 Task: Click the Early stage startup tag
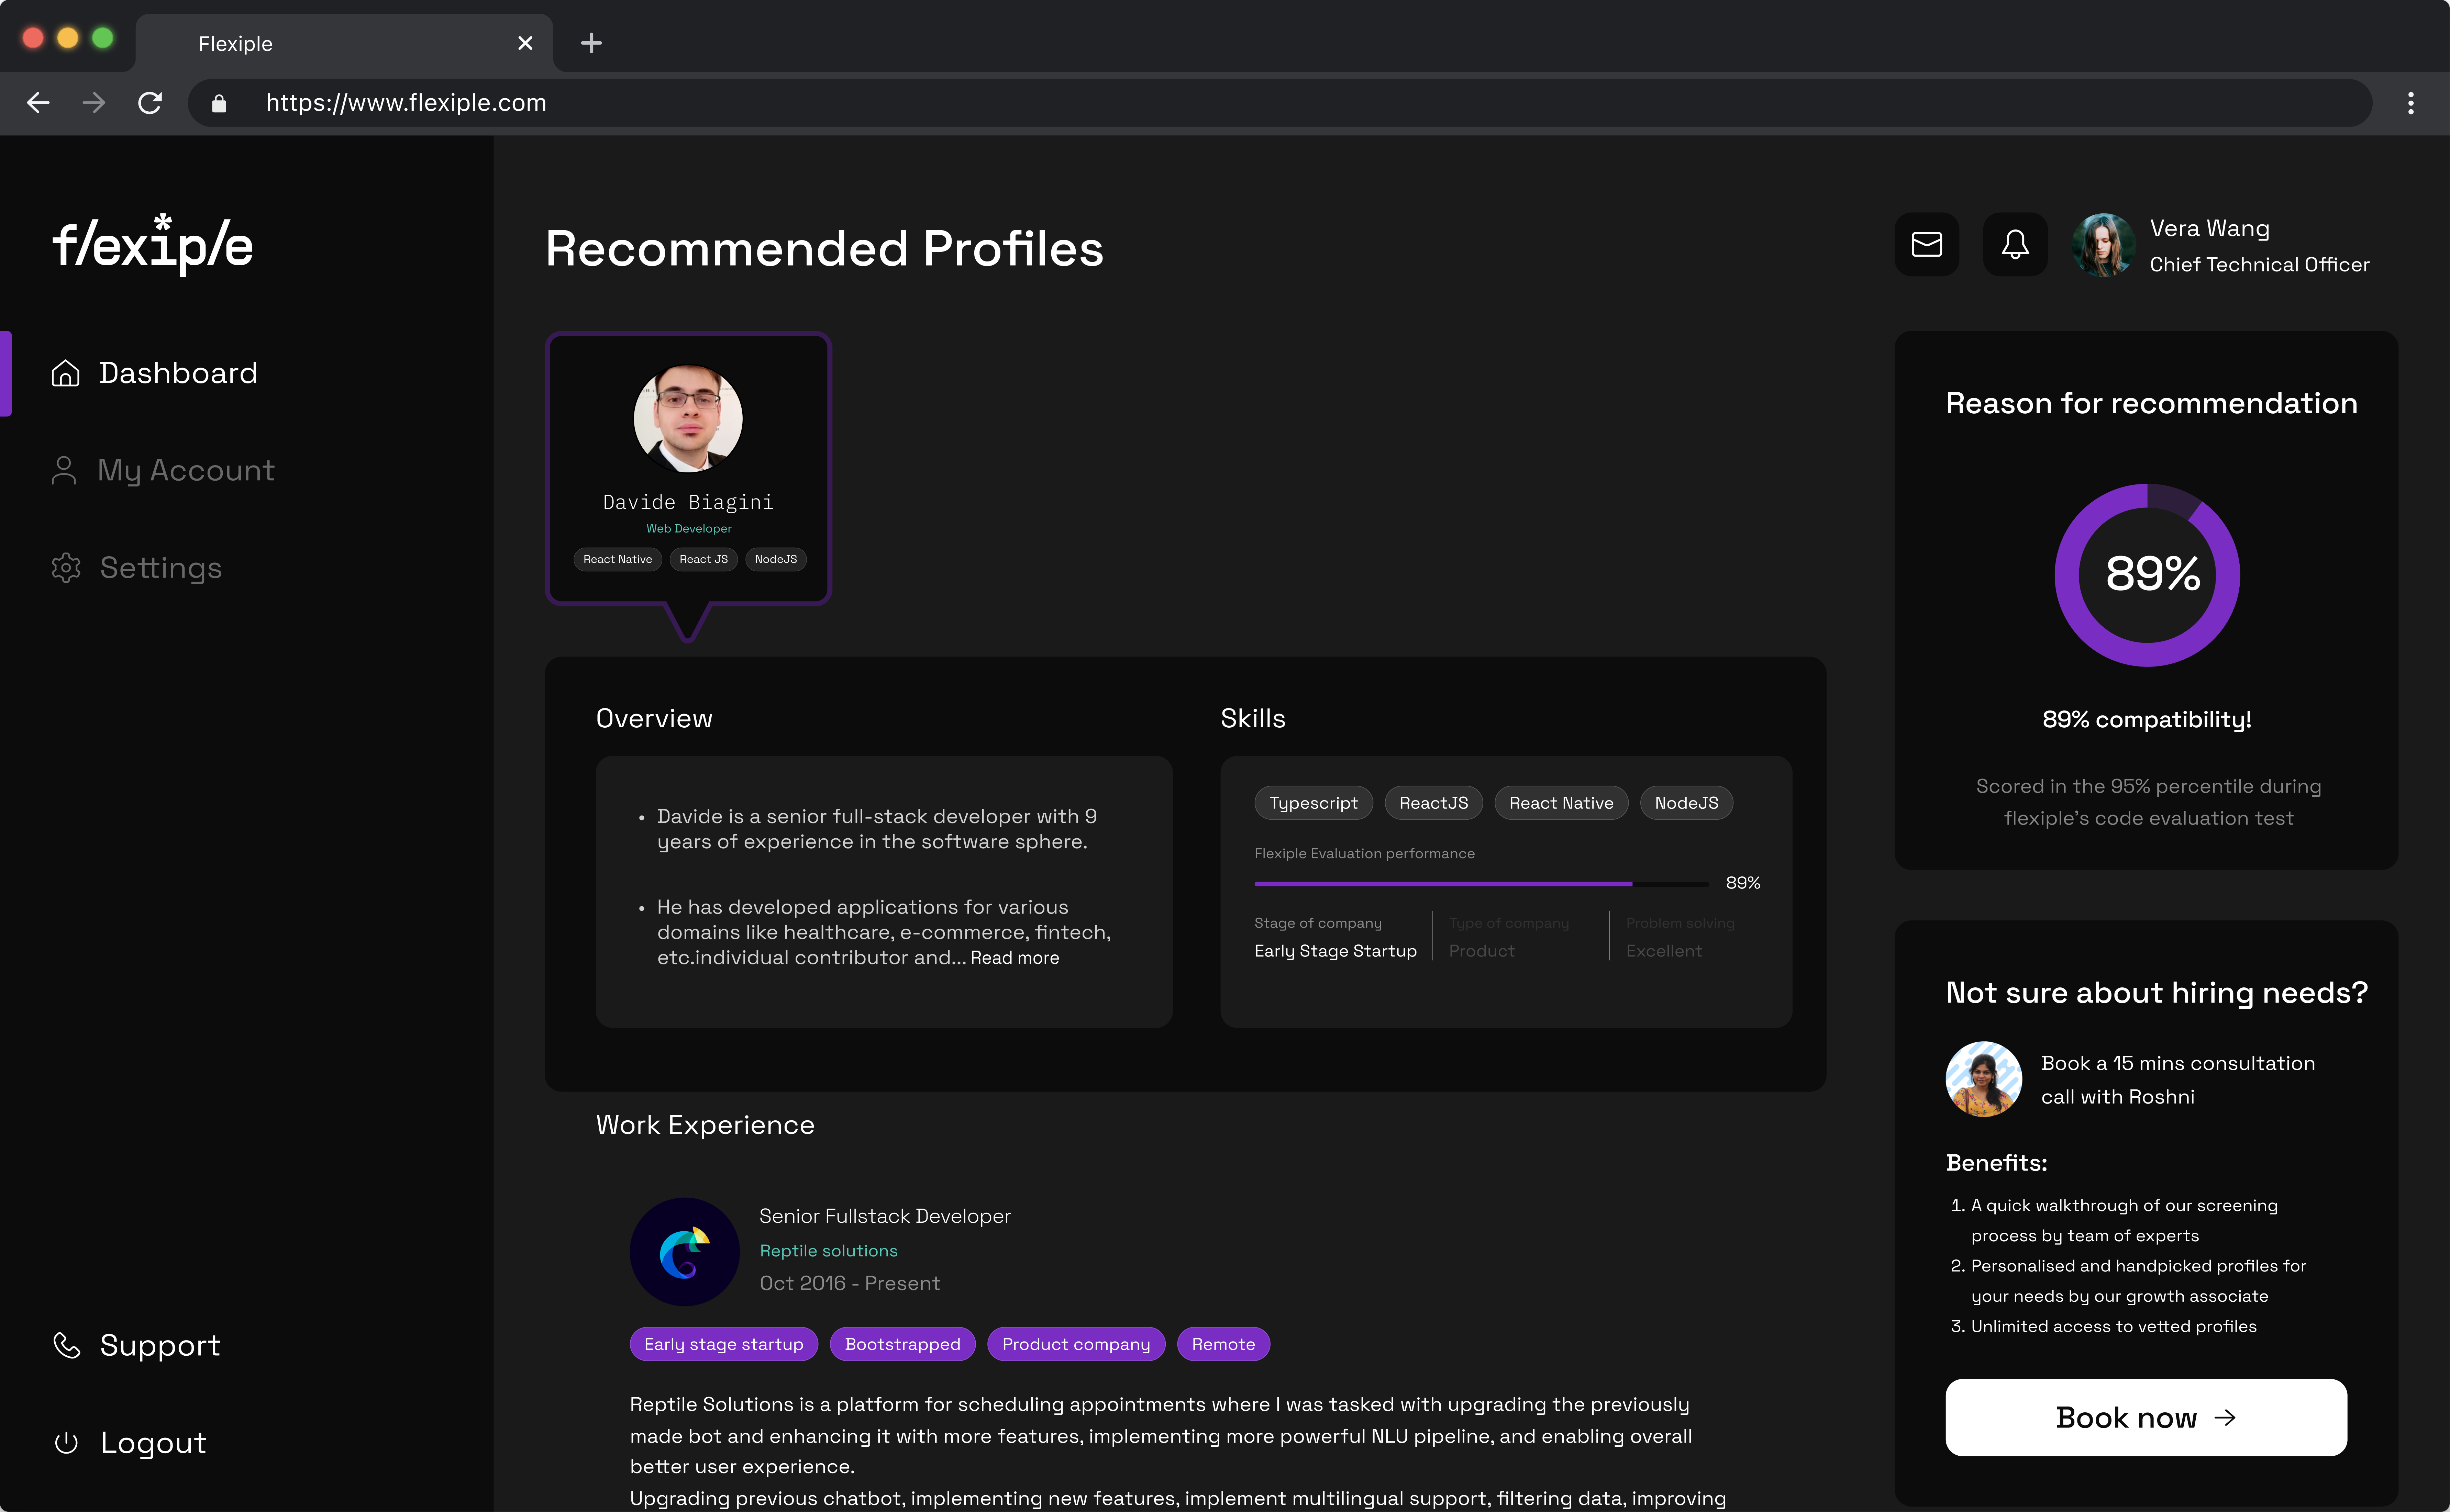724,1344
